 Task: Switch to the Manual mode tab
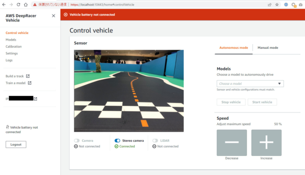tap(268, 48)
